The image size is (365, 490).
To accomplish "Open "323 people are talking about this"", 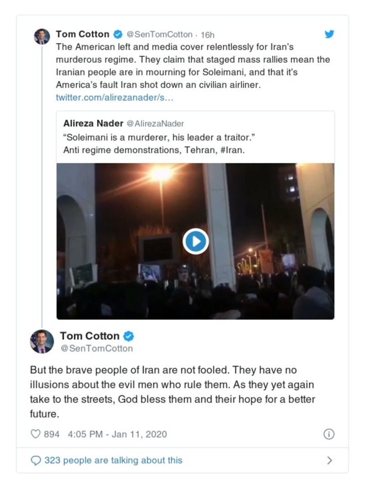I will pos(113,460).
